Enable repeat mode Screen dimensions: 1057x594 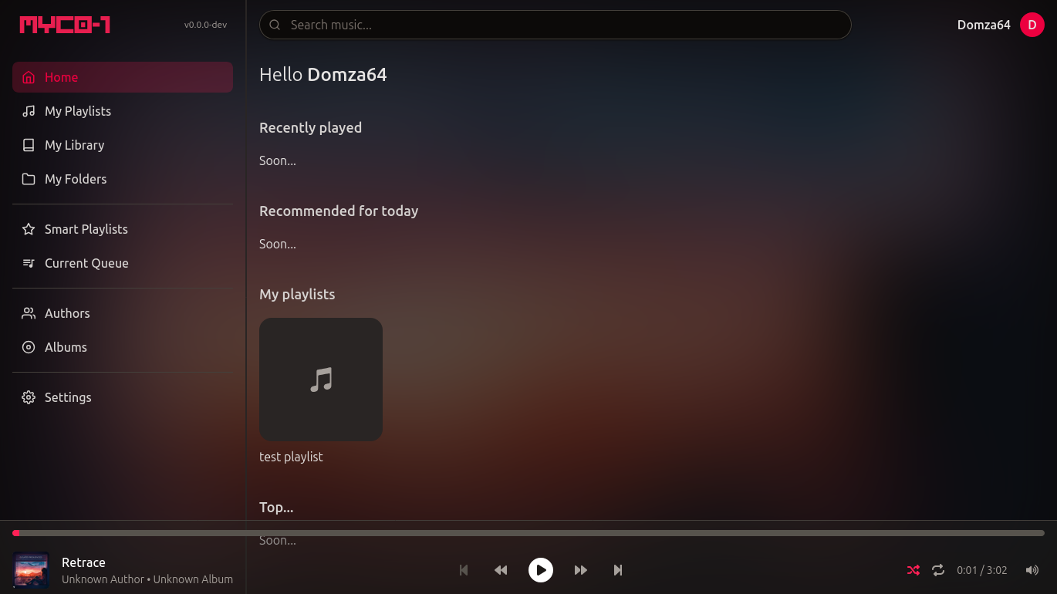(937, 570)
